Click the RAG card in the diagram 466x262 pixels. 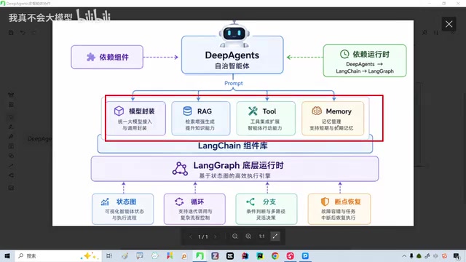coord(201,119)
